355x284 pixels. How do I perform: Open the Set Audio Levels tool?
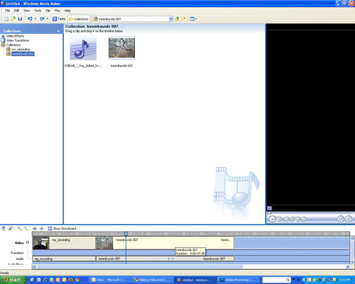4,229
